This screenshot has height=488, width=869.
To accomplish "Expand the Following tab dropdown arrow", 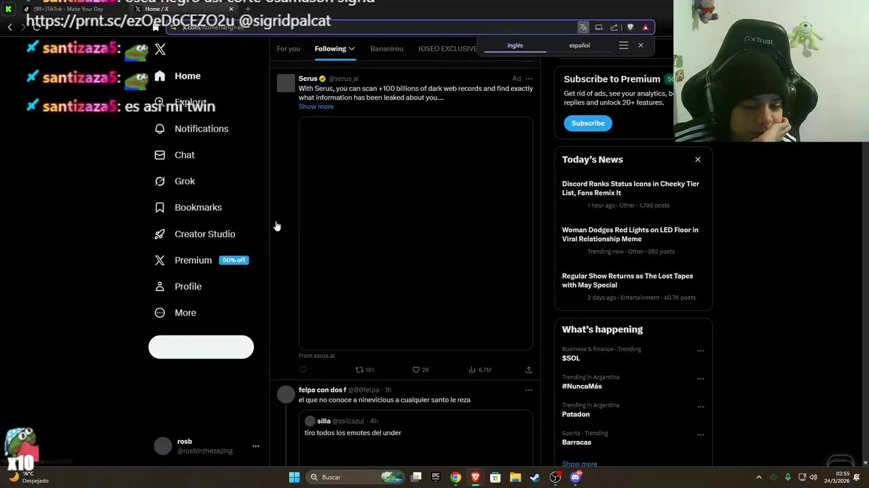I will coord(352,49).
